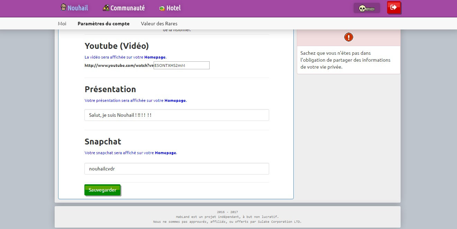Open the Moi tab
This screenshot has height=229, width=457.
pos(62,24)
